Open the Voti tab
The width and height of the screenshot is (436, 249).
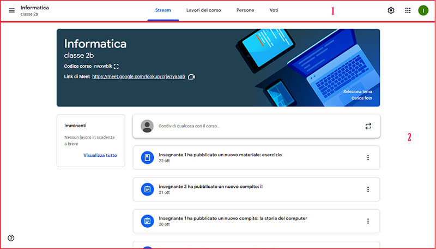(x=274, y=10)
